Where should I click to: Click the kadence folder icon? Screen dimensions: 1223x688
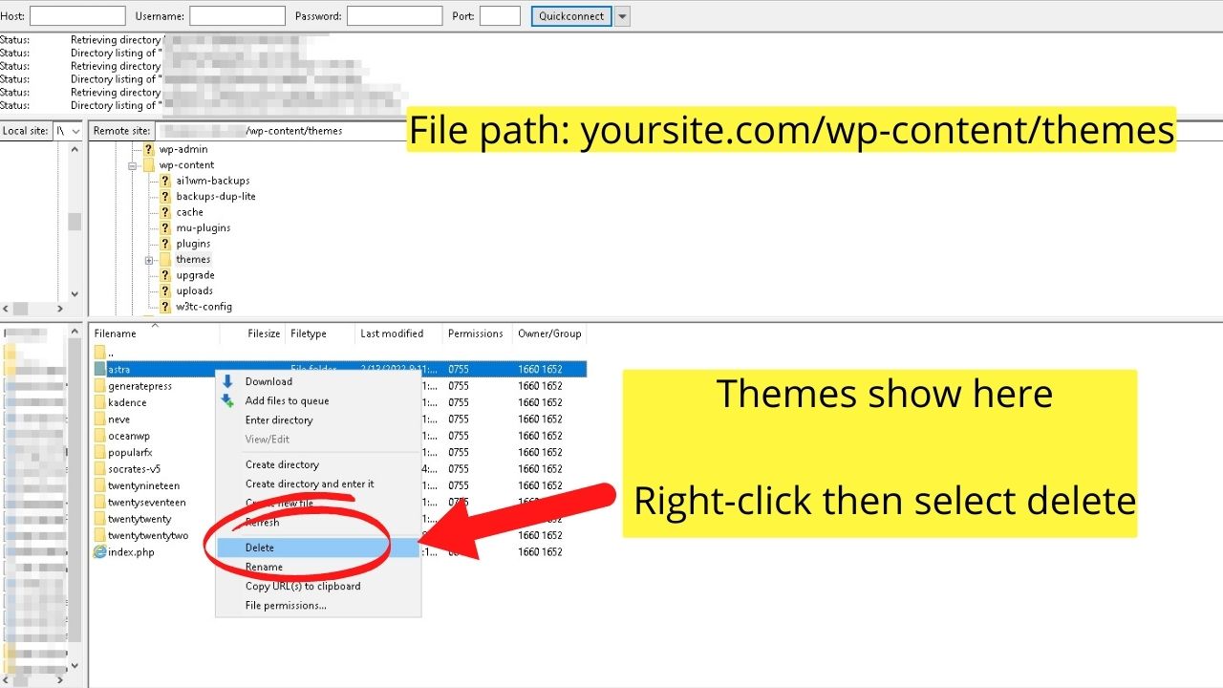tap(99, 402)
